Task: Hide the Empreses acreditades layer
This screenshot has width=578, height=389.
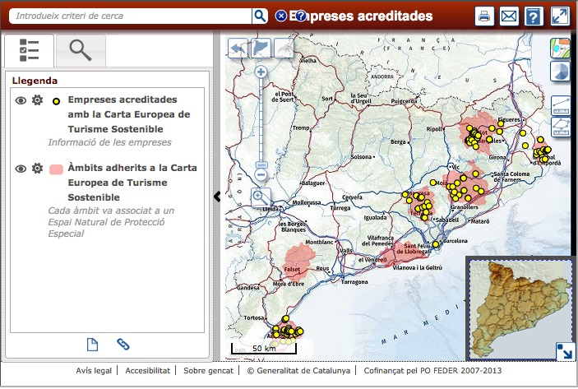Action: (21, 100)
